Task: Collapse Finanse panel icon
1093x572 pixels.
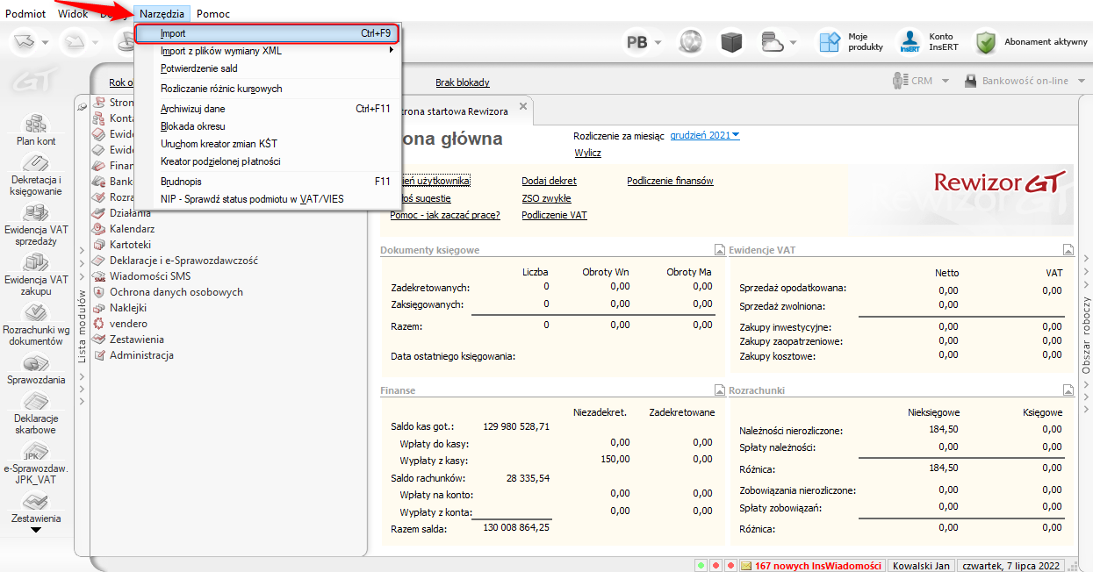Action: point(719,390)
